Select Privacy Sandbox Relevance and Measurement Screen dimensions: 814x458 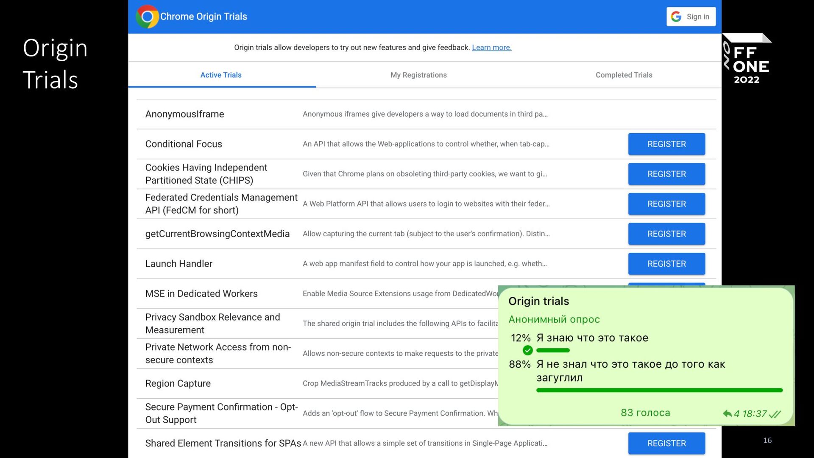coord(212,324)
